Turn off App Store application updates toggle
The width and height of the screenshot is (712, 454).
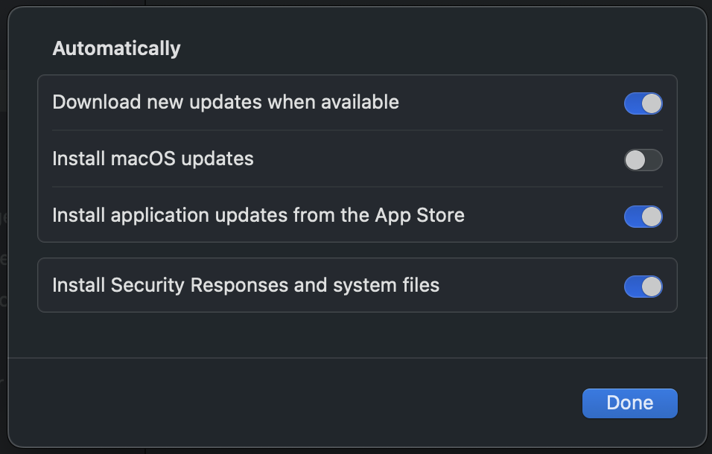643,217
